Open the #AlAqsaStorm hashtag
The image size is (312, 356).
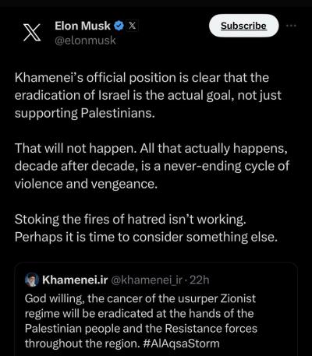pyautogui.click(x=182, y=344)
